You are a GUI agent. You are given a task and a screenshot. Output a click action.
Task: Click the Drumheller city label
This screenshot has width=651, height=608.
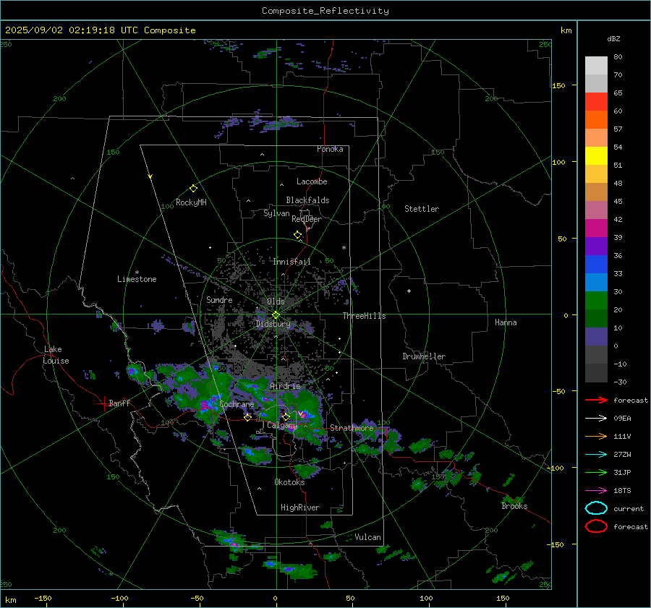click(424, 356)
